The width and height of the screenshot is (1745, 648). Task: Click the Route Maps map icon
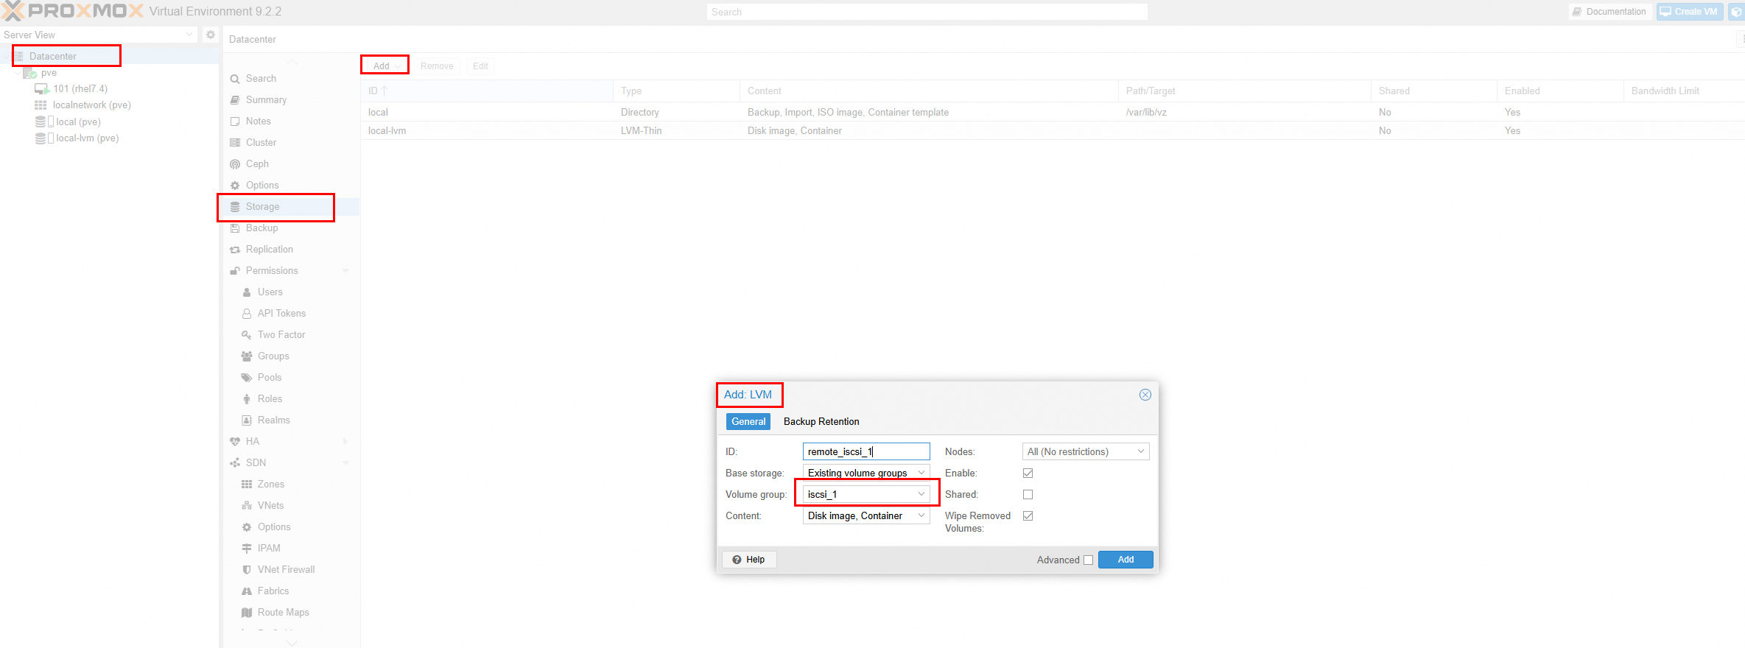pos(247,613)
